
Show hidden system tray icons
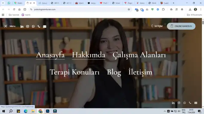(165, 111)
